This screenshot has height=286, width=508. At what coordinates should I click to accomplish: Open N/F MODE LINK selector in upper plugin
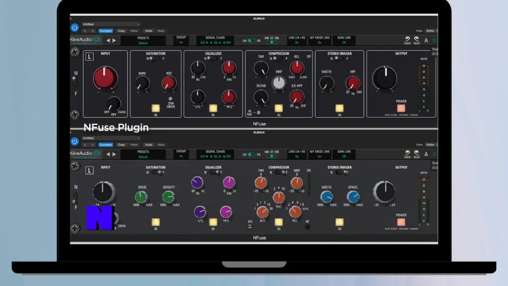[x=319, y=40]
